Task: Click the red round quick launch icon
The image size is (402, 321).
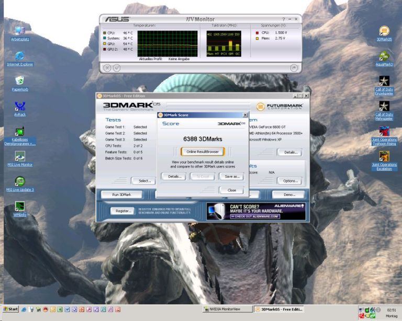Action: click(46, 309)
